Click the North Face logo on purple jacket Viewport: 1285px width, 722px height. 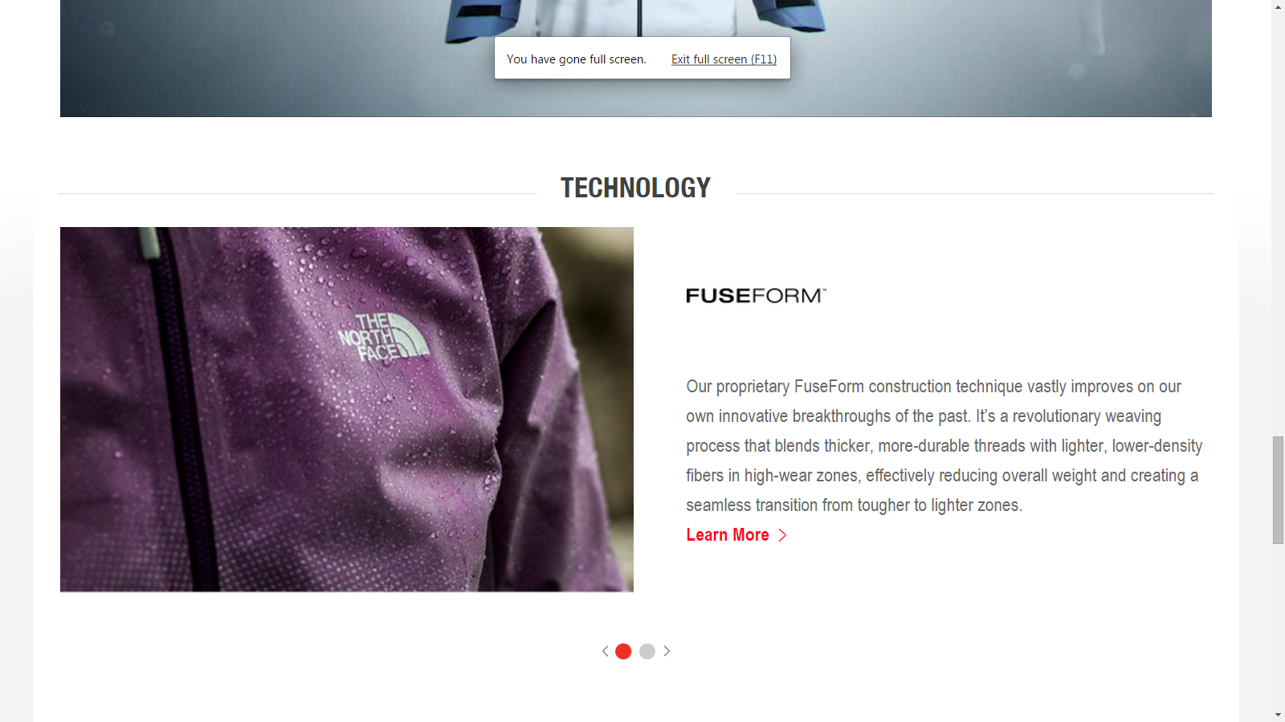[x=383, y=336]
